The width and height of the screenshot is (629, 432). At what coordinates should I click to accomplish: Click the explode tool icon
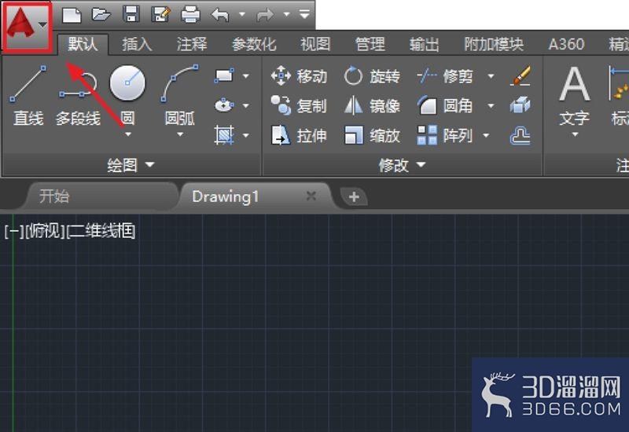[x=520, y=106]
